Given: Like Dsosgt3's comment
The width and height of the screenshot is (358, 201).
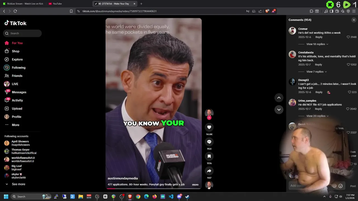Looking at the screenshot, I should tap(349, 92).
